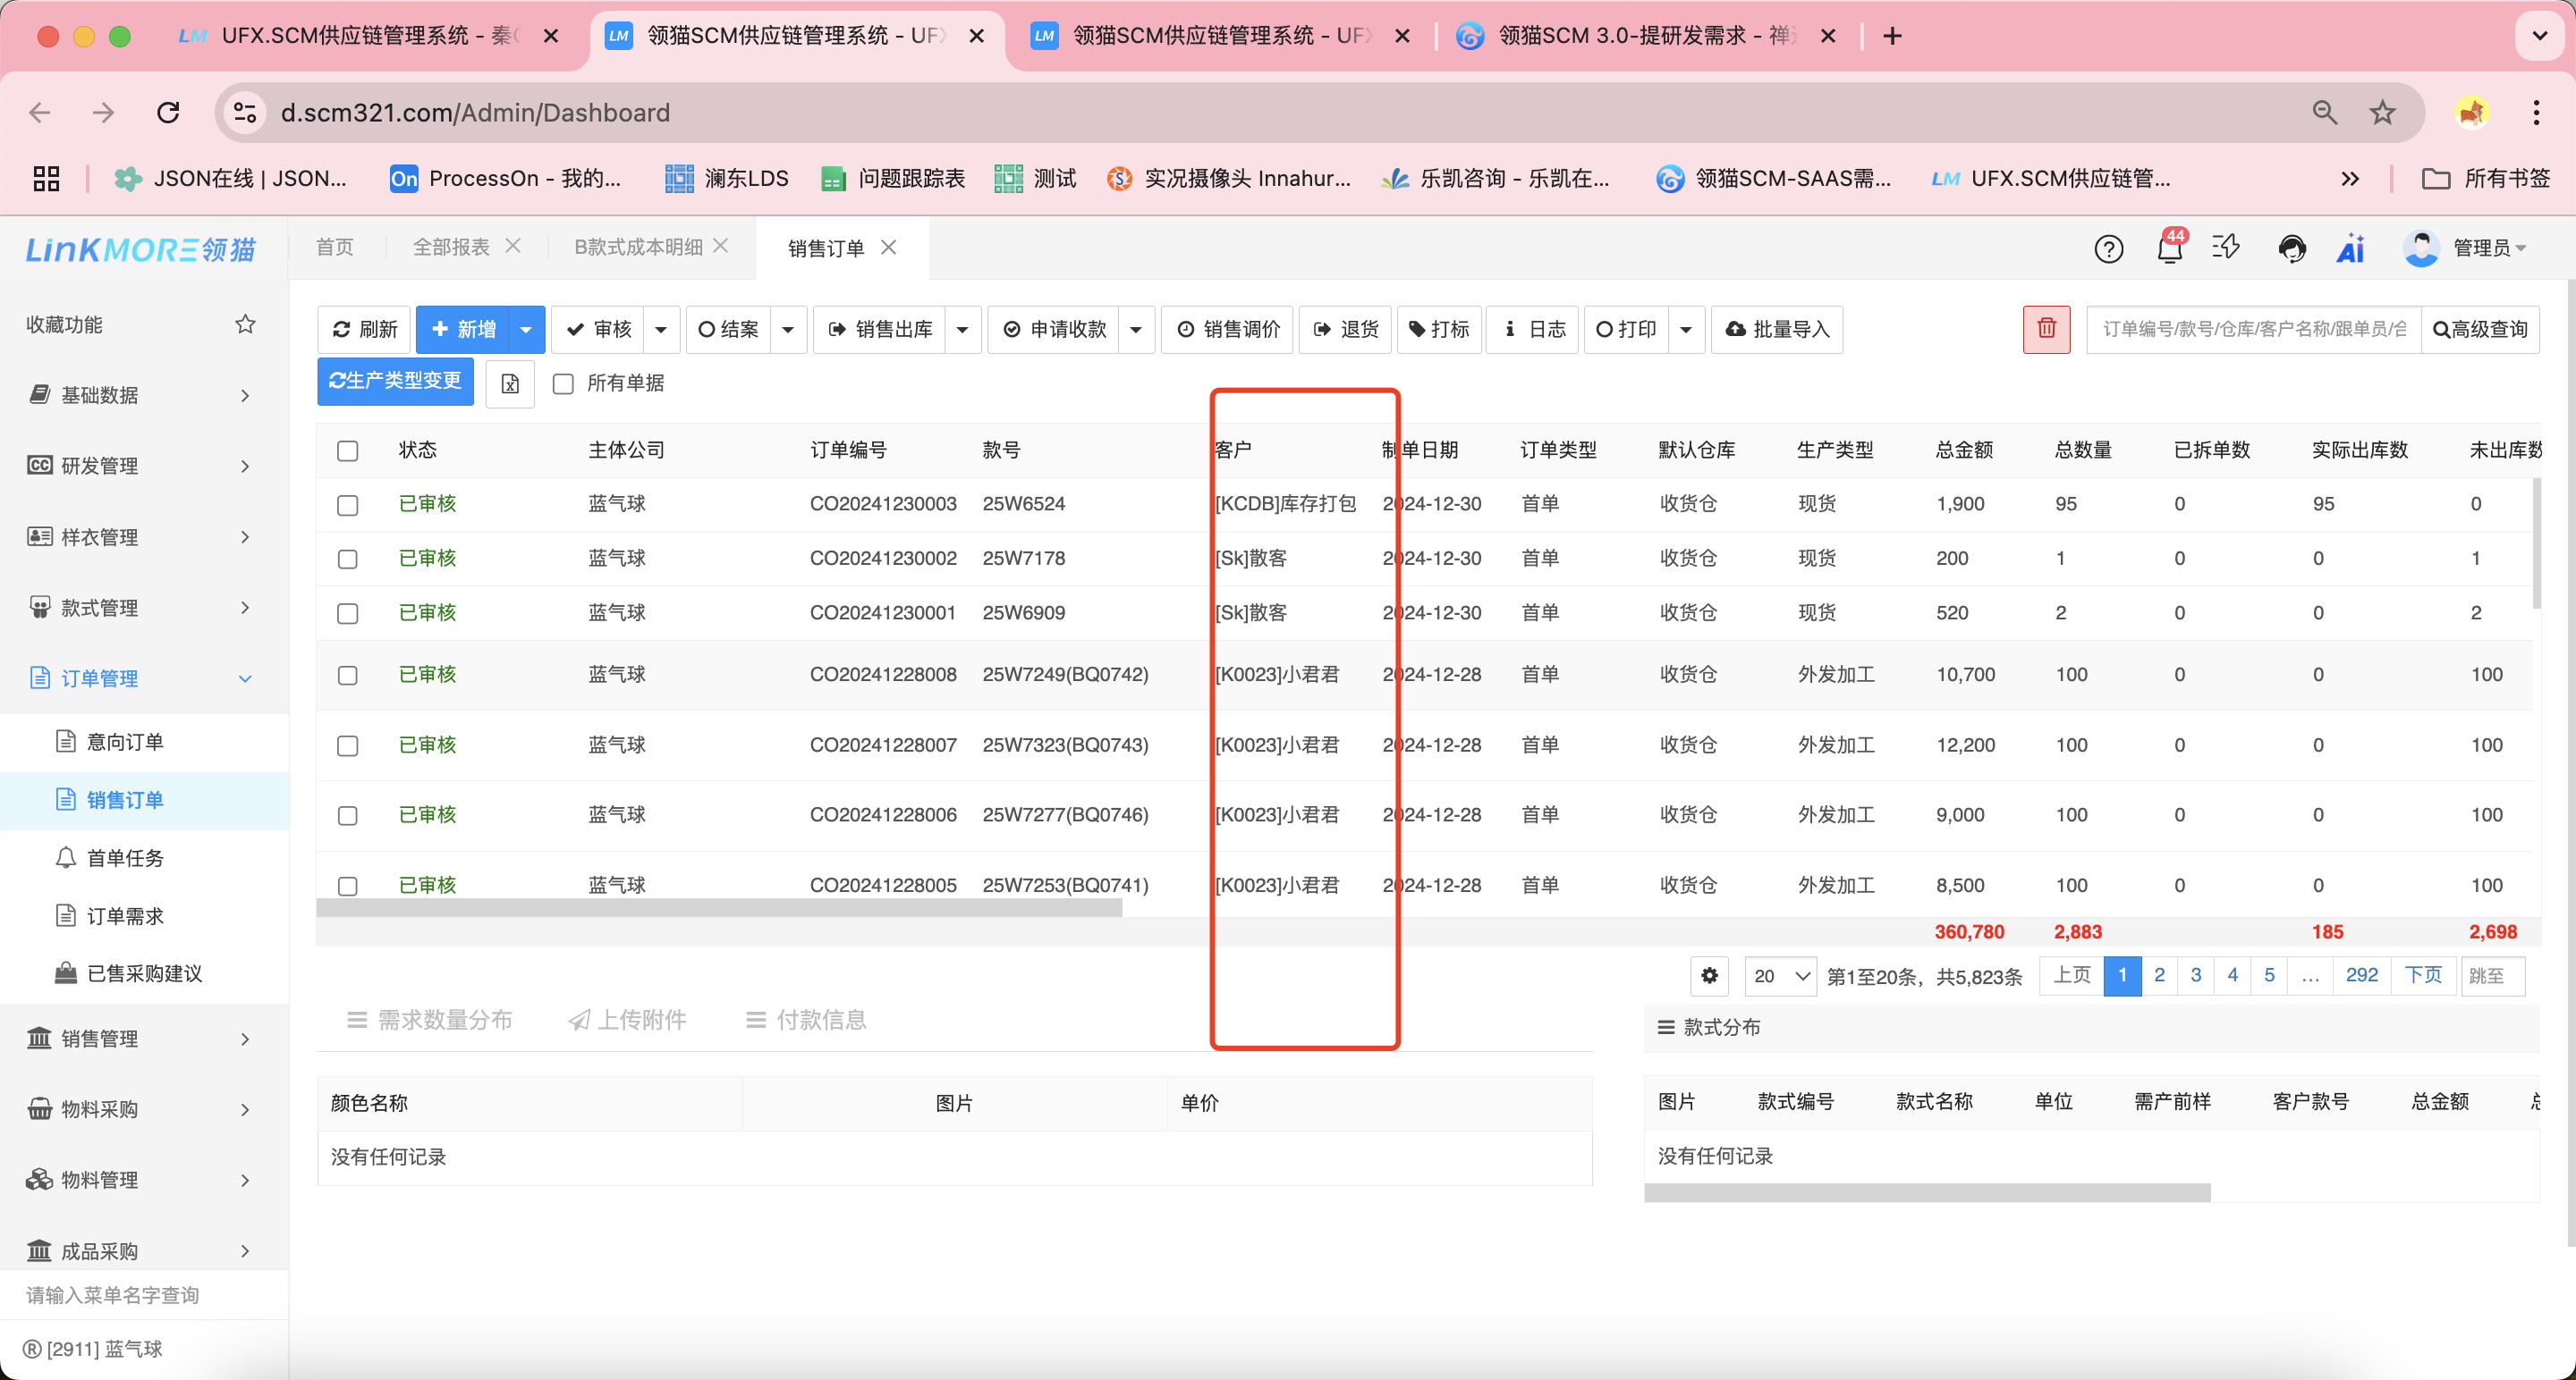Viewport: 2576px width, 1380px height.
Task: Tick the checkbox for order CO20241230003
Action: tap(347, 505)
